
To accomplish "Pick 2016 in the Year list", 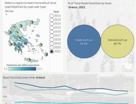I will 52,31.
